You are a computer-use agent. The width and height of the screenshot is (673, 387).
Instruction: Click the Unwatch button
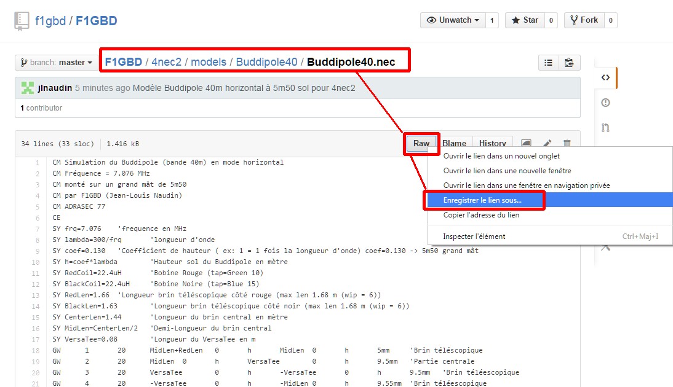(x=453, y=20)
